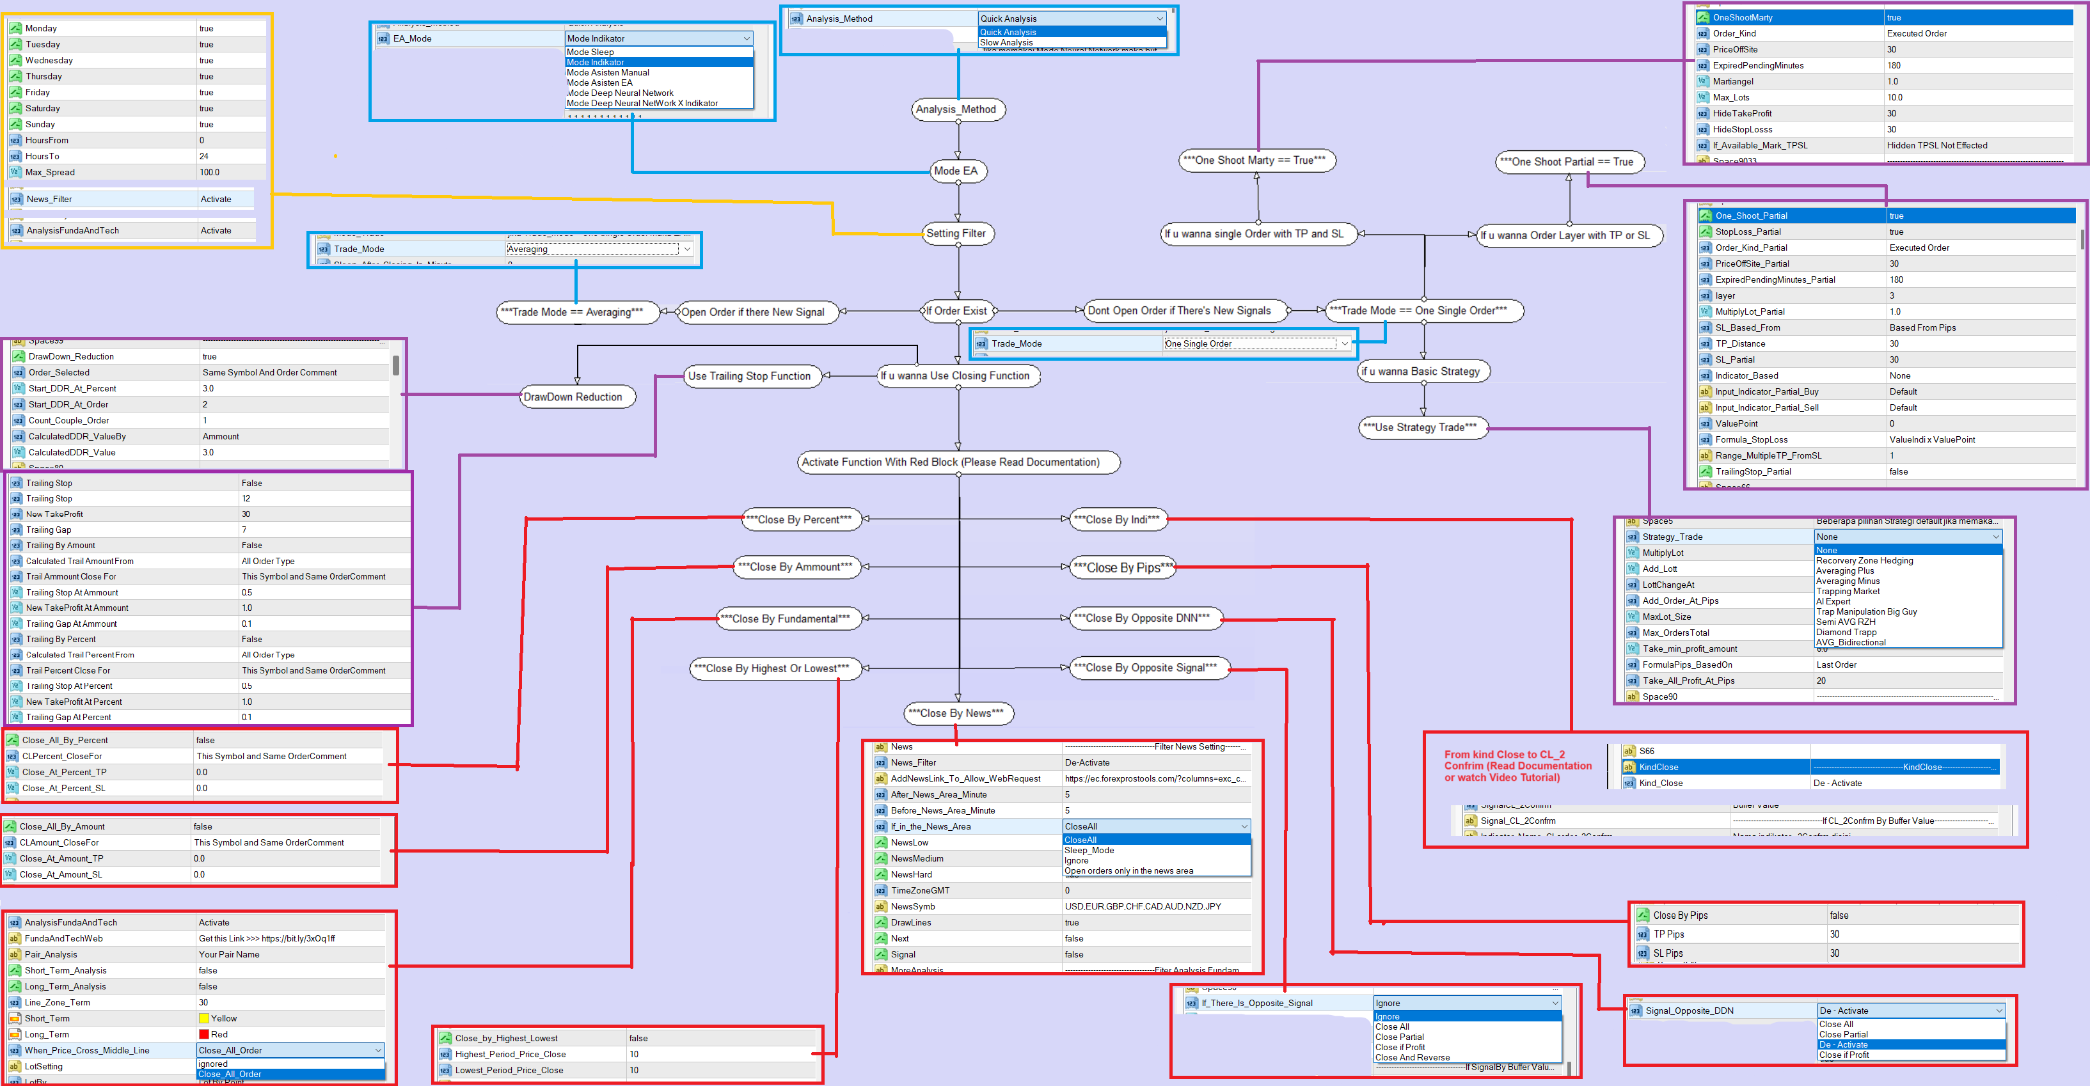Click the boolean icon beside Monday
Image resolution: width=2090 pixels, height=1086 pixels.
point(15,28)
